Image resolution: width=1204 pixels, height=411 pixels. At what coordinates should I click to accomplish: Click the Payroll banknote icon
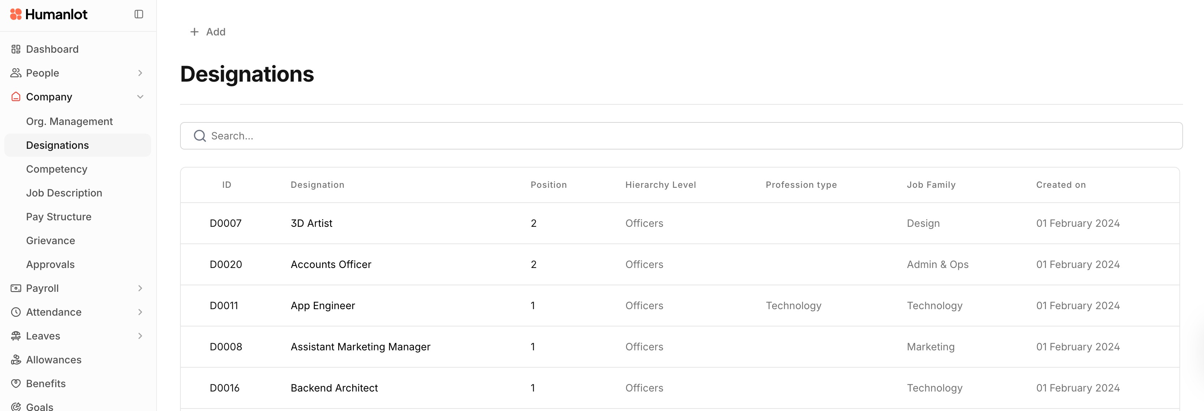click(16, 288)
